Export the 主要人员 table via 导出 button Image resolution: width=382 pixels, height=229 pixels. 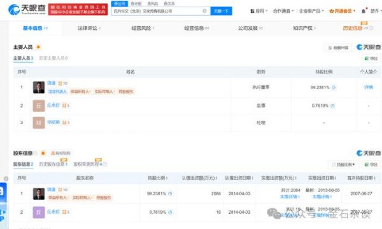(x=371, y=59)
